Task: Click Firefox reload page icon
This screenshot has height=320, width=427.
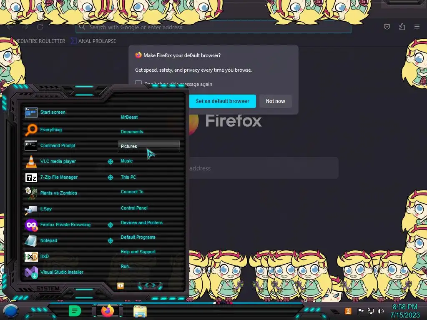Action: [40, 27]
